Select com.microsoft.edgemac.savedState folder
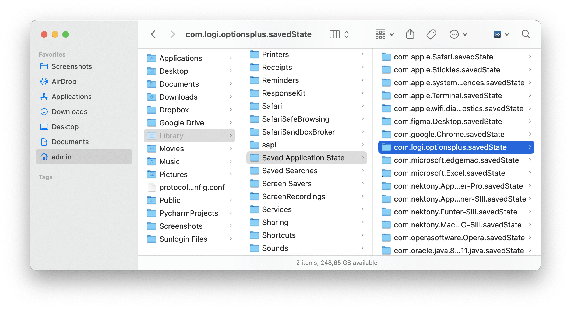 tap(456, 160)
